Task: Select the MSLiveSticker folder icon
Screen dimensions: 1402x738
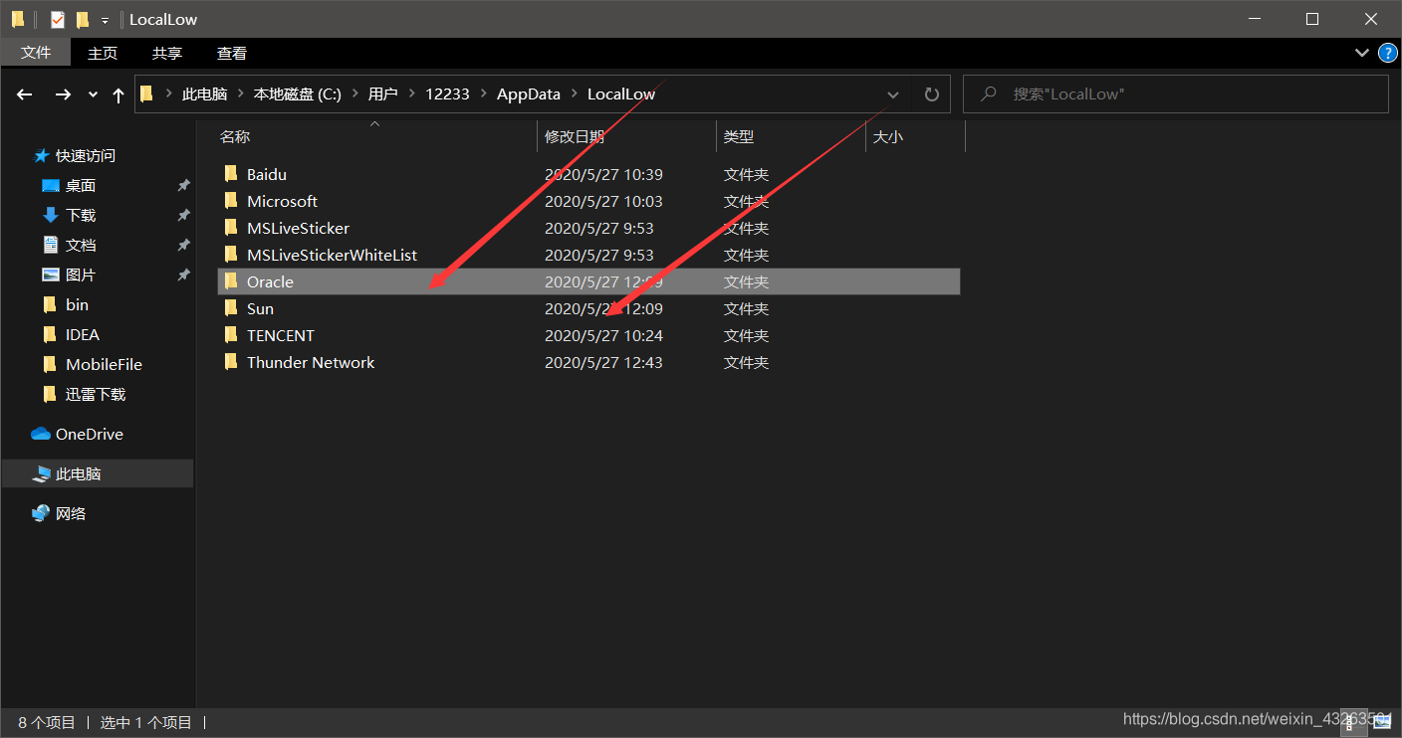Action: 231,228
